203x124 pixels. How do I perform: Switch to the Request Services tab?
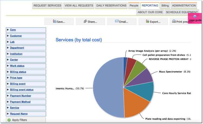47,6
